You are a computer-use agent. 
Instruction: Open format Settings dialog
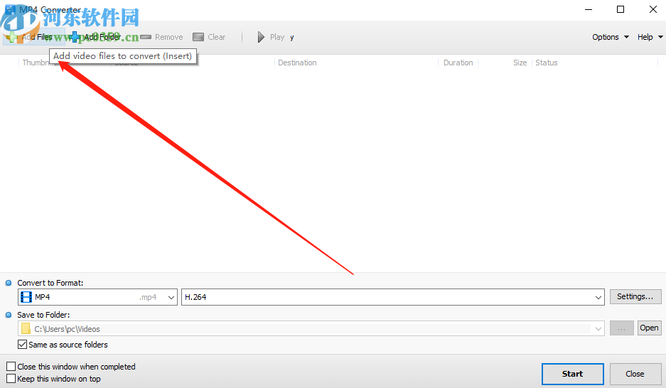coord(635,296)
